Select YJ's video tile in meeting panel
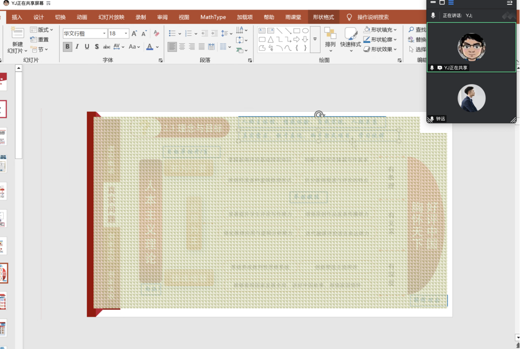The image size is (520, 349). pos(471,47)
